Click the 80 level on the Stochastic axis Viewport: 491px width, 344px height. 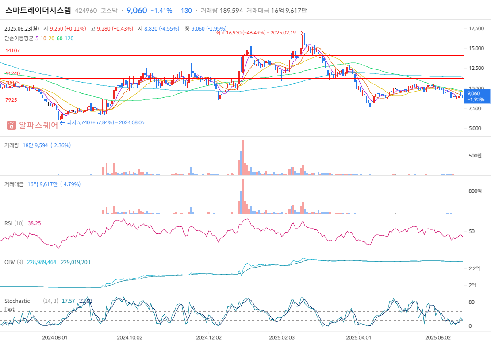point(472,302)
